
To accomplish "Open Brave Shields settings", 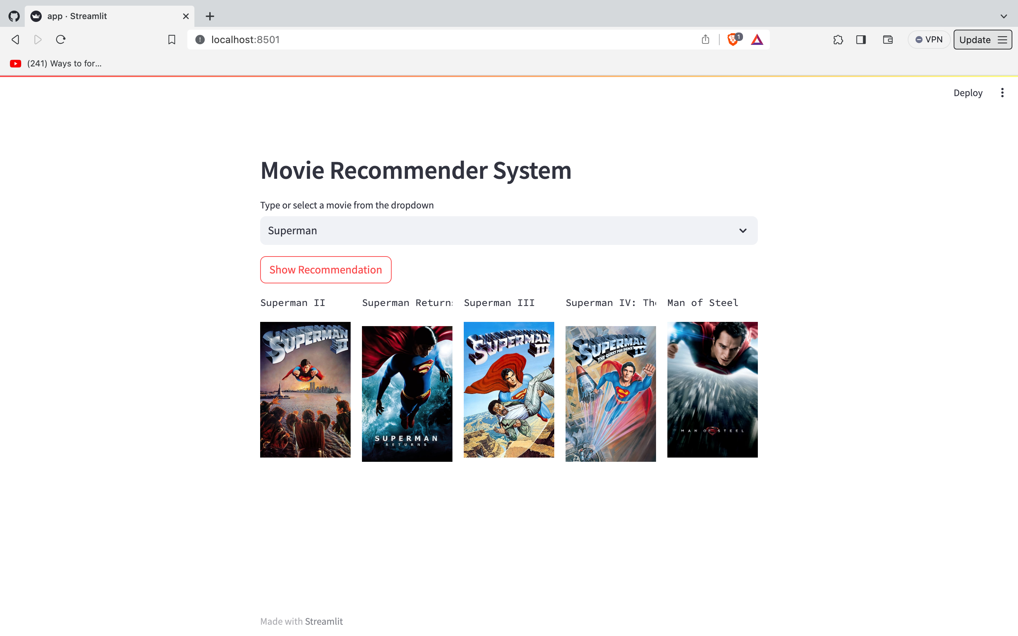I will [x=733, y=39].
